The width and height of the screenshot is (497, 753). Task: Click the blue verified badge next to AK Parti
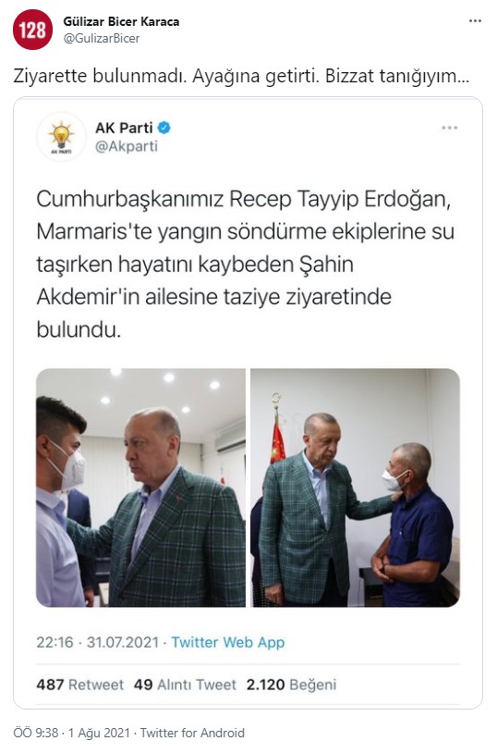164,128
